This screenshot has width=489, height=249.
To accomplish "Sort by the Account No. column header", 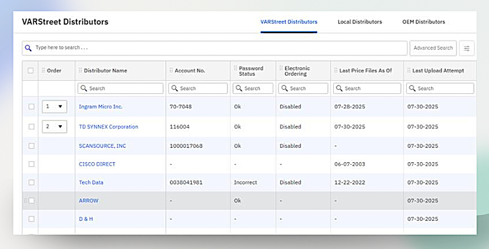I will pos(190,70).
